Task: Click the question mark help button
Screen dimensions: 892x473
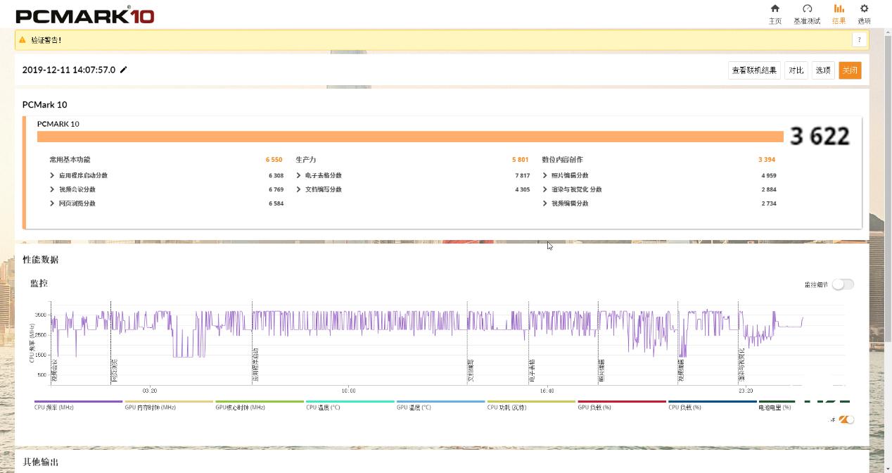Action: 859,40
